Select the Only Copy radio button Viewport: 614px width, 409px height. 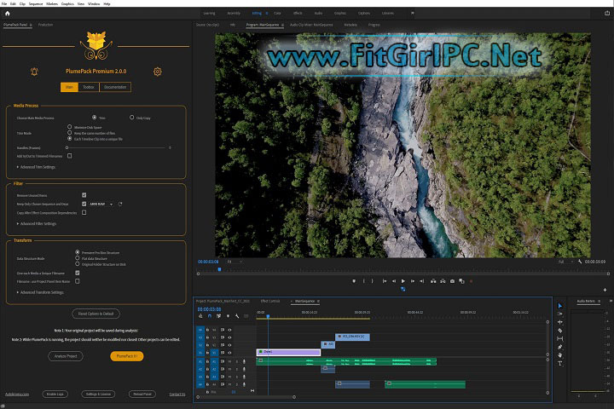tap(131, 117)
